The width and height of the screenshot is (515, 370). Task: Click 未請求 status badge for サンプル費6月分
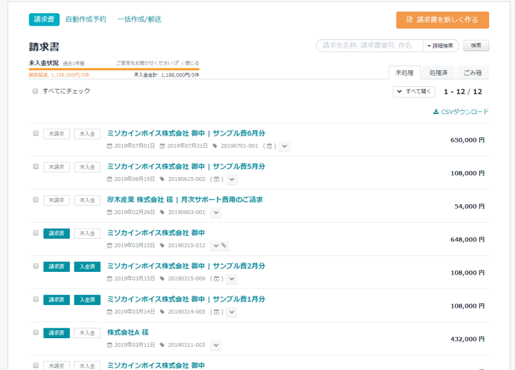[56, 134]
